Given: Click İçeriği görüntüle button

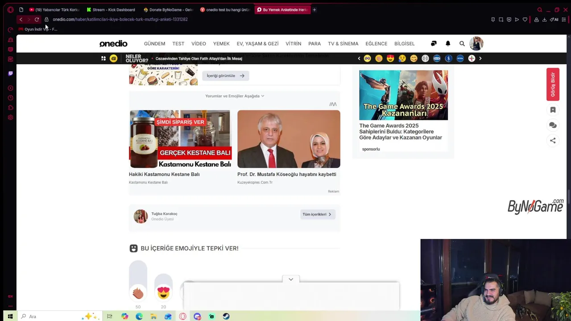Looking at the screenshot, I should pyautogui.click(x=226, y=76).
